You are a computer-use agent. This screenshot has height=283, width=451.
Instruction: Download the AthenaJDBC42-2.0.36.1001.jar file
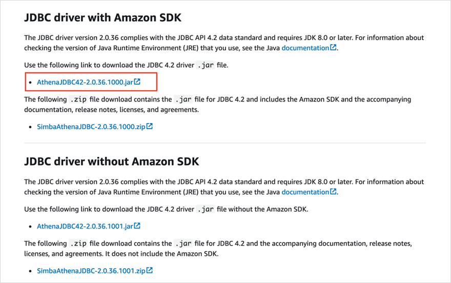coord(85,226)
